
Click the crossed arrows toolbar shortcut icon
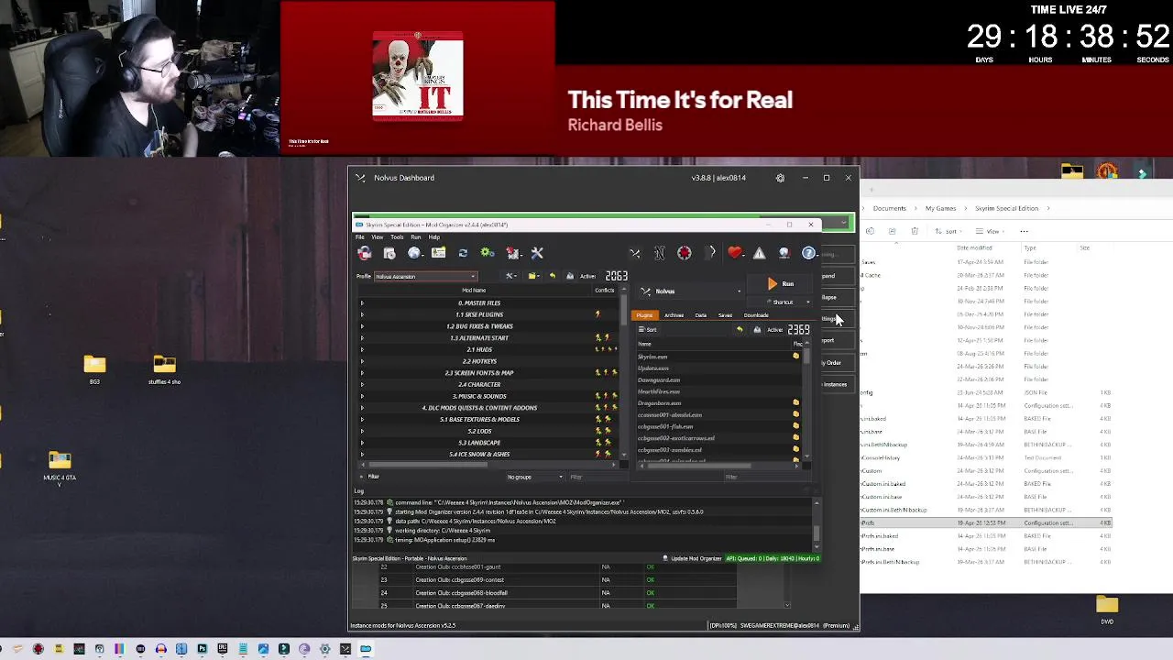(x=635, y=253)
